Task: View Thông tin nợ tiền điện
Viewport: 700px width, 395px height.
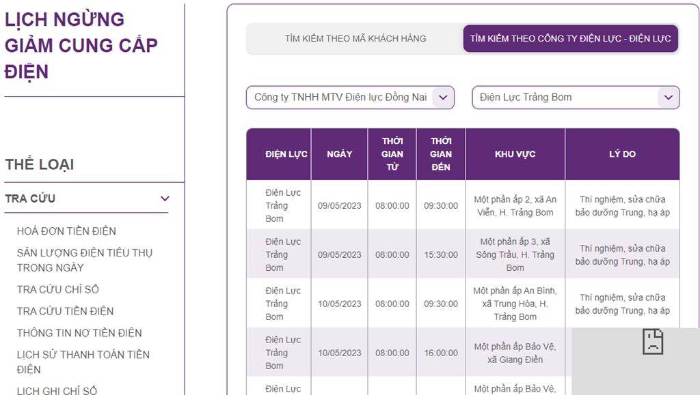Action: [x=79, y=333]
